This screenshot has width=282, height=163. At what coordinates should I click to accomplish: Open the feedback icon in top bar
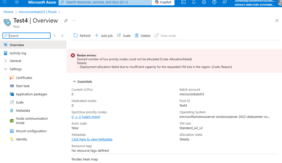pos(225,2)
